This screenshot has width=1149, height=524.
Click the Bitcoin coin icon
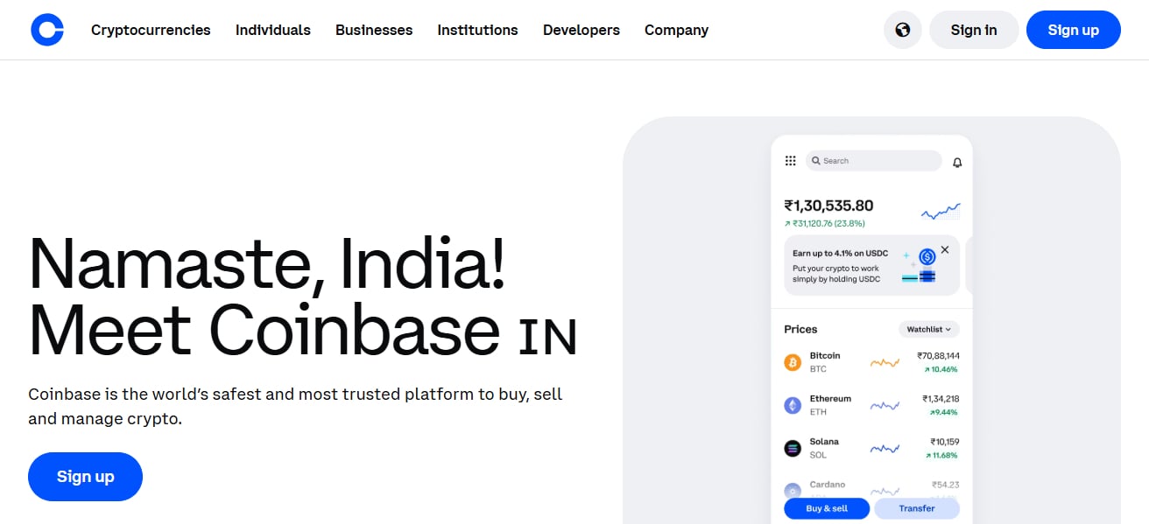click(x=793, y=362)
